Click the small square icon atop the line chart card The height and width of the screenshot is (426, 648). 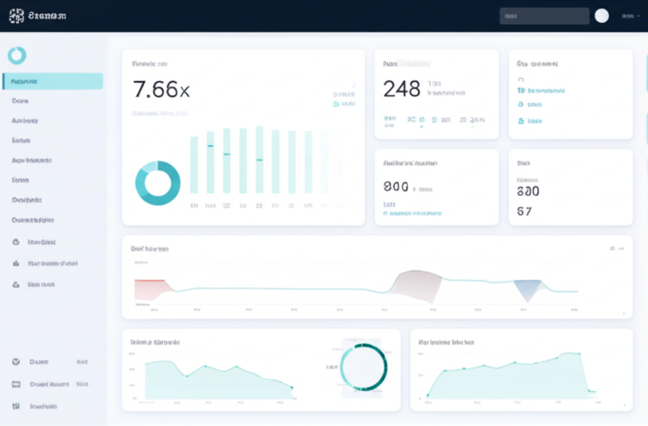612,249
